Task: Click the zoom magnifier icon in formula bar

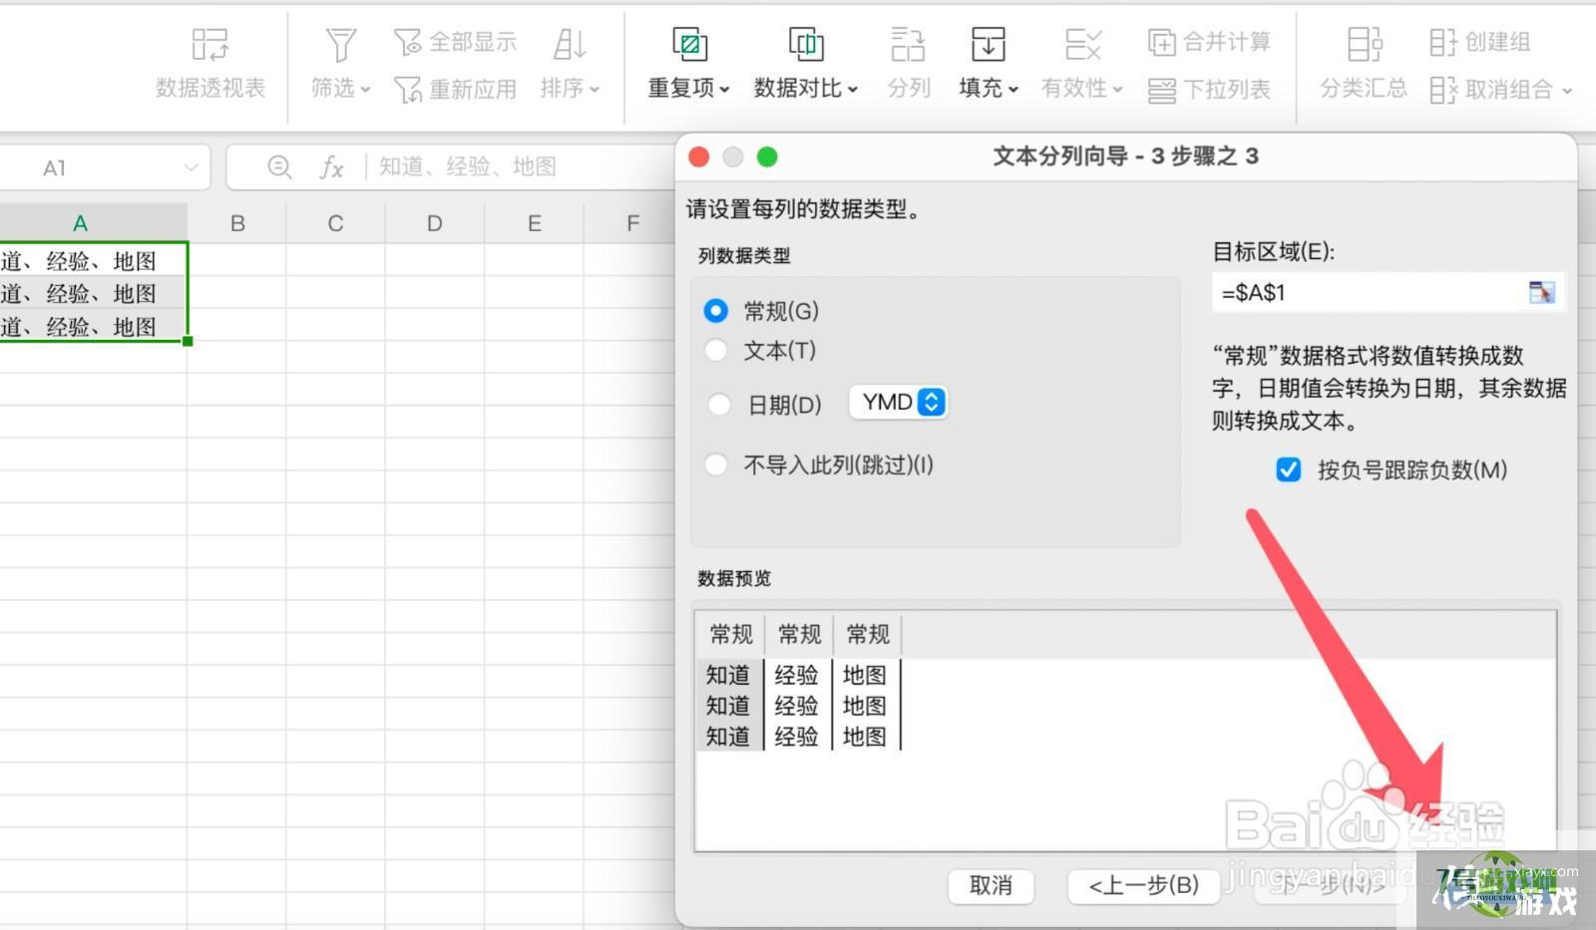Action: 280,167
